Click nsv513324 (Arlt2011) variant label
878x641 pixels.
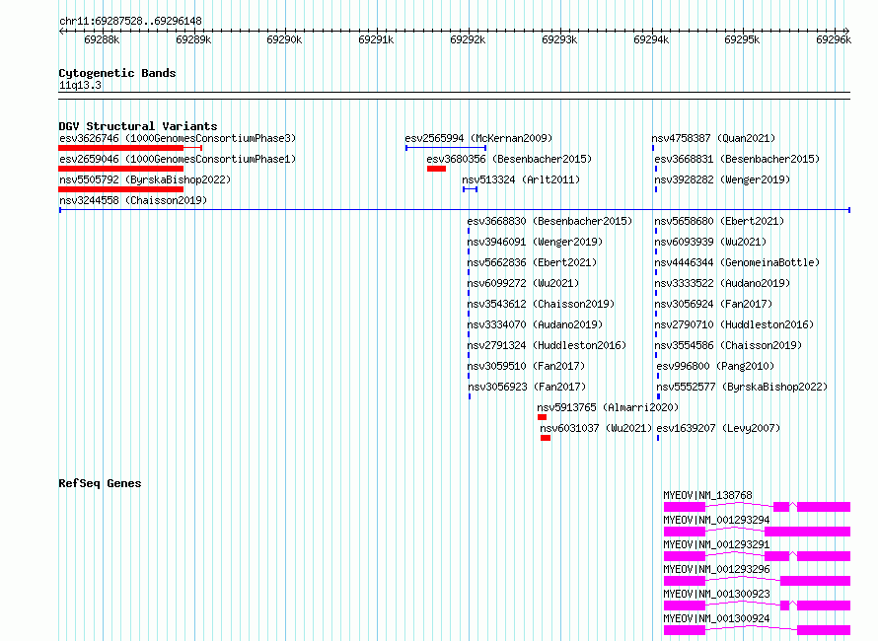521,179
